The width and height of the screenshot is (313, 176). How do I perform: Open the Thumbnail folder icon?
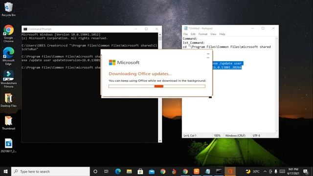coord(8,123)
